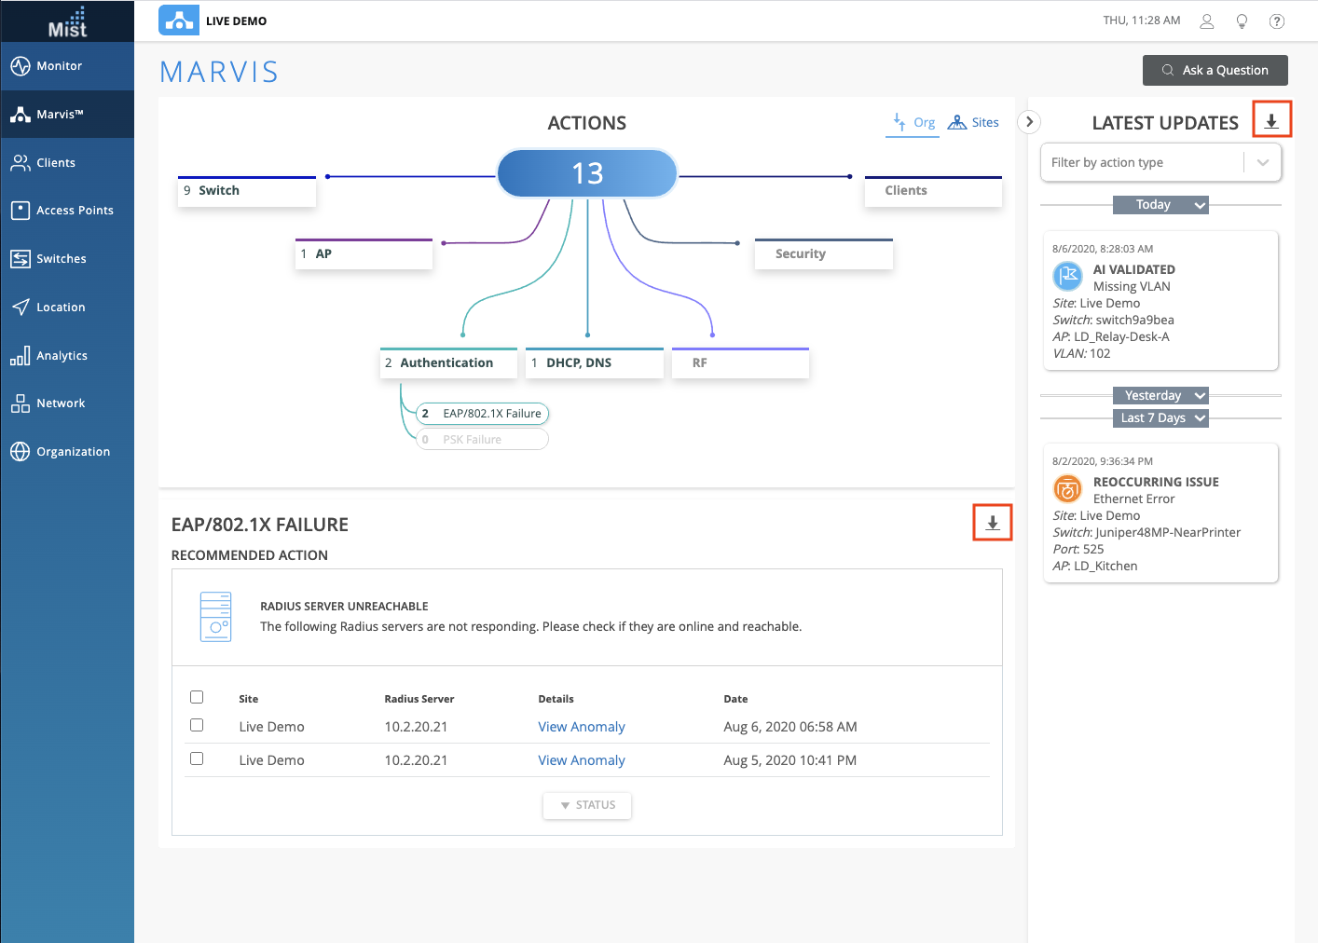
Task: Click the Ask a Question button
Action: (1215, 71)
